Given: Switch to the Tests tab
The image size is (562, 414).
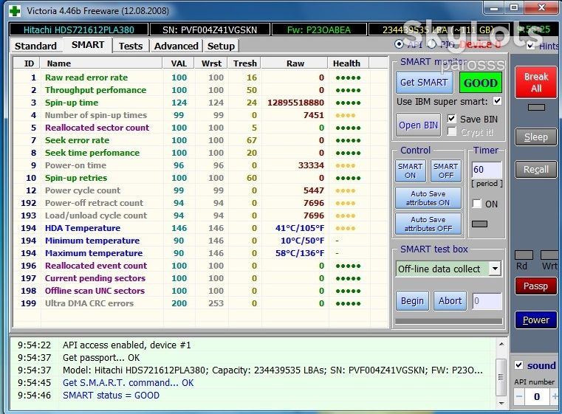Looking at the screenshot, I should tap(131, 46).
